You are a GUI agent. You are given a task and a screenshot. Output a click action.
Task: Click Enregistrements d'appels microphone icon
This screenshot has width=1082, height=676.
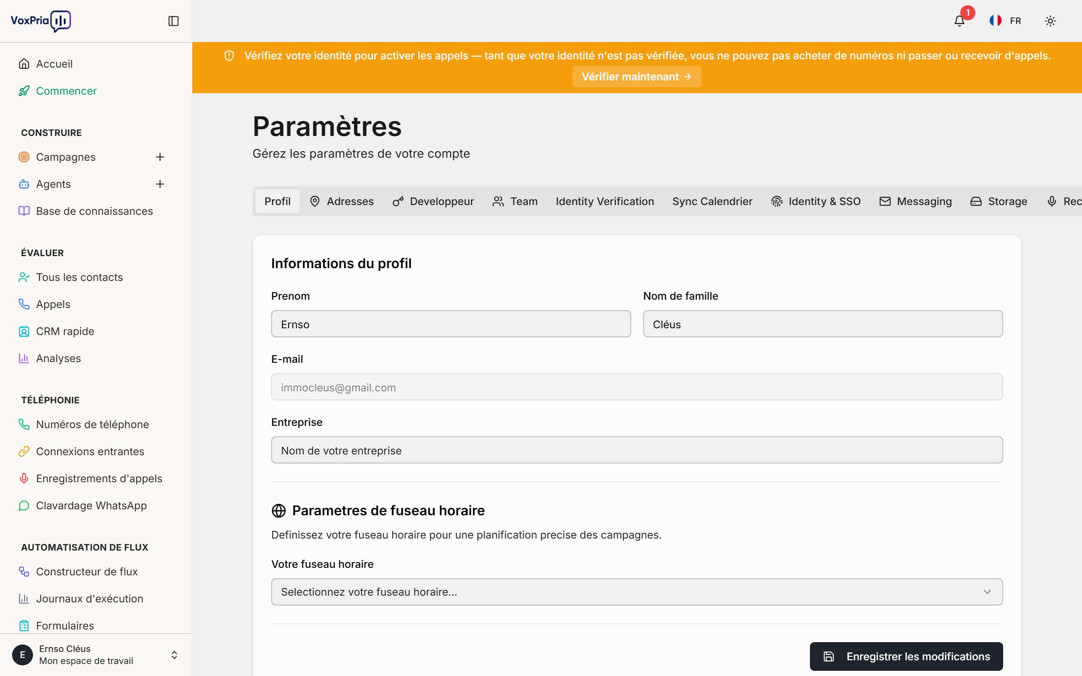(24, 478)
